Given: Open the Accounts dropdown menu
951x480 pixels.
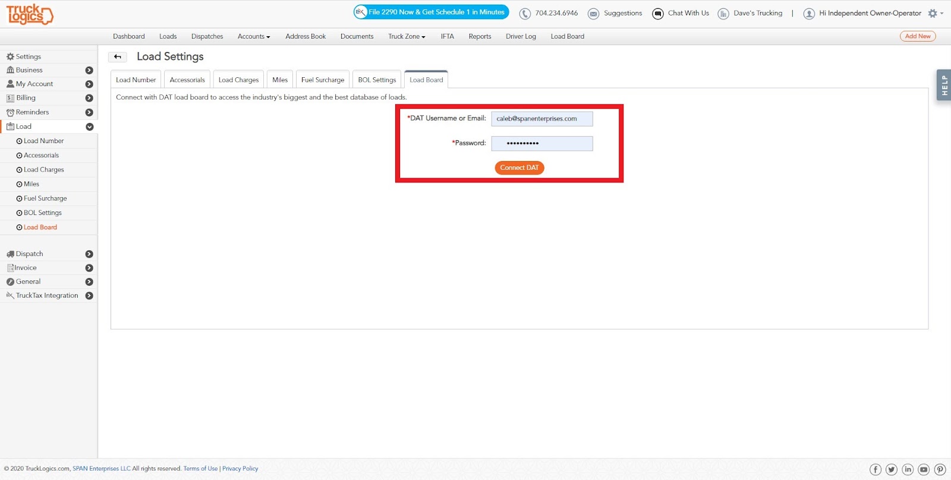Looking at the screenshot, I should tap(254, 36).
